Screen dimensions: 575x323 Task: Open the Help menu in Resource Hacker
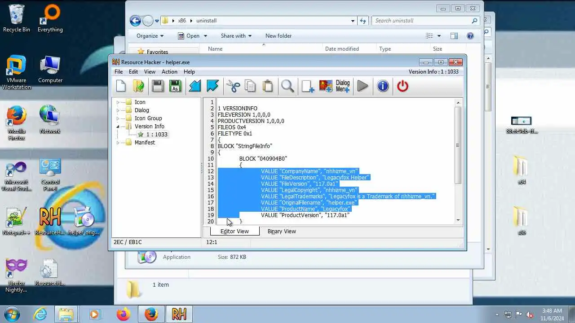[189, 72]
